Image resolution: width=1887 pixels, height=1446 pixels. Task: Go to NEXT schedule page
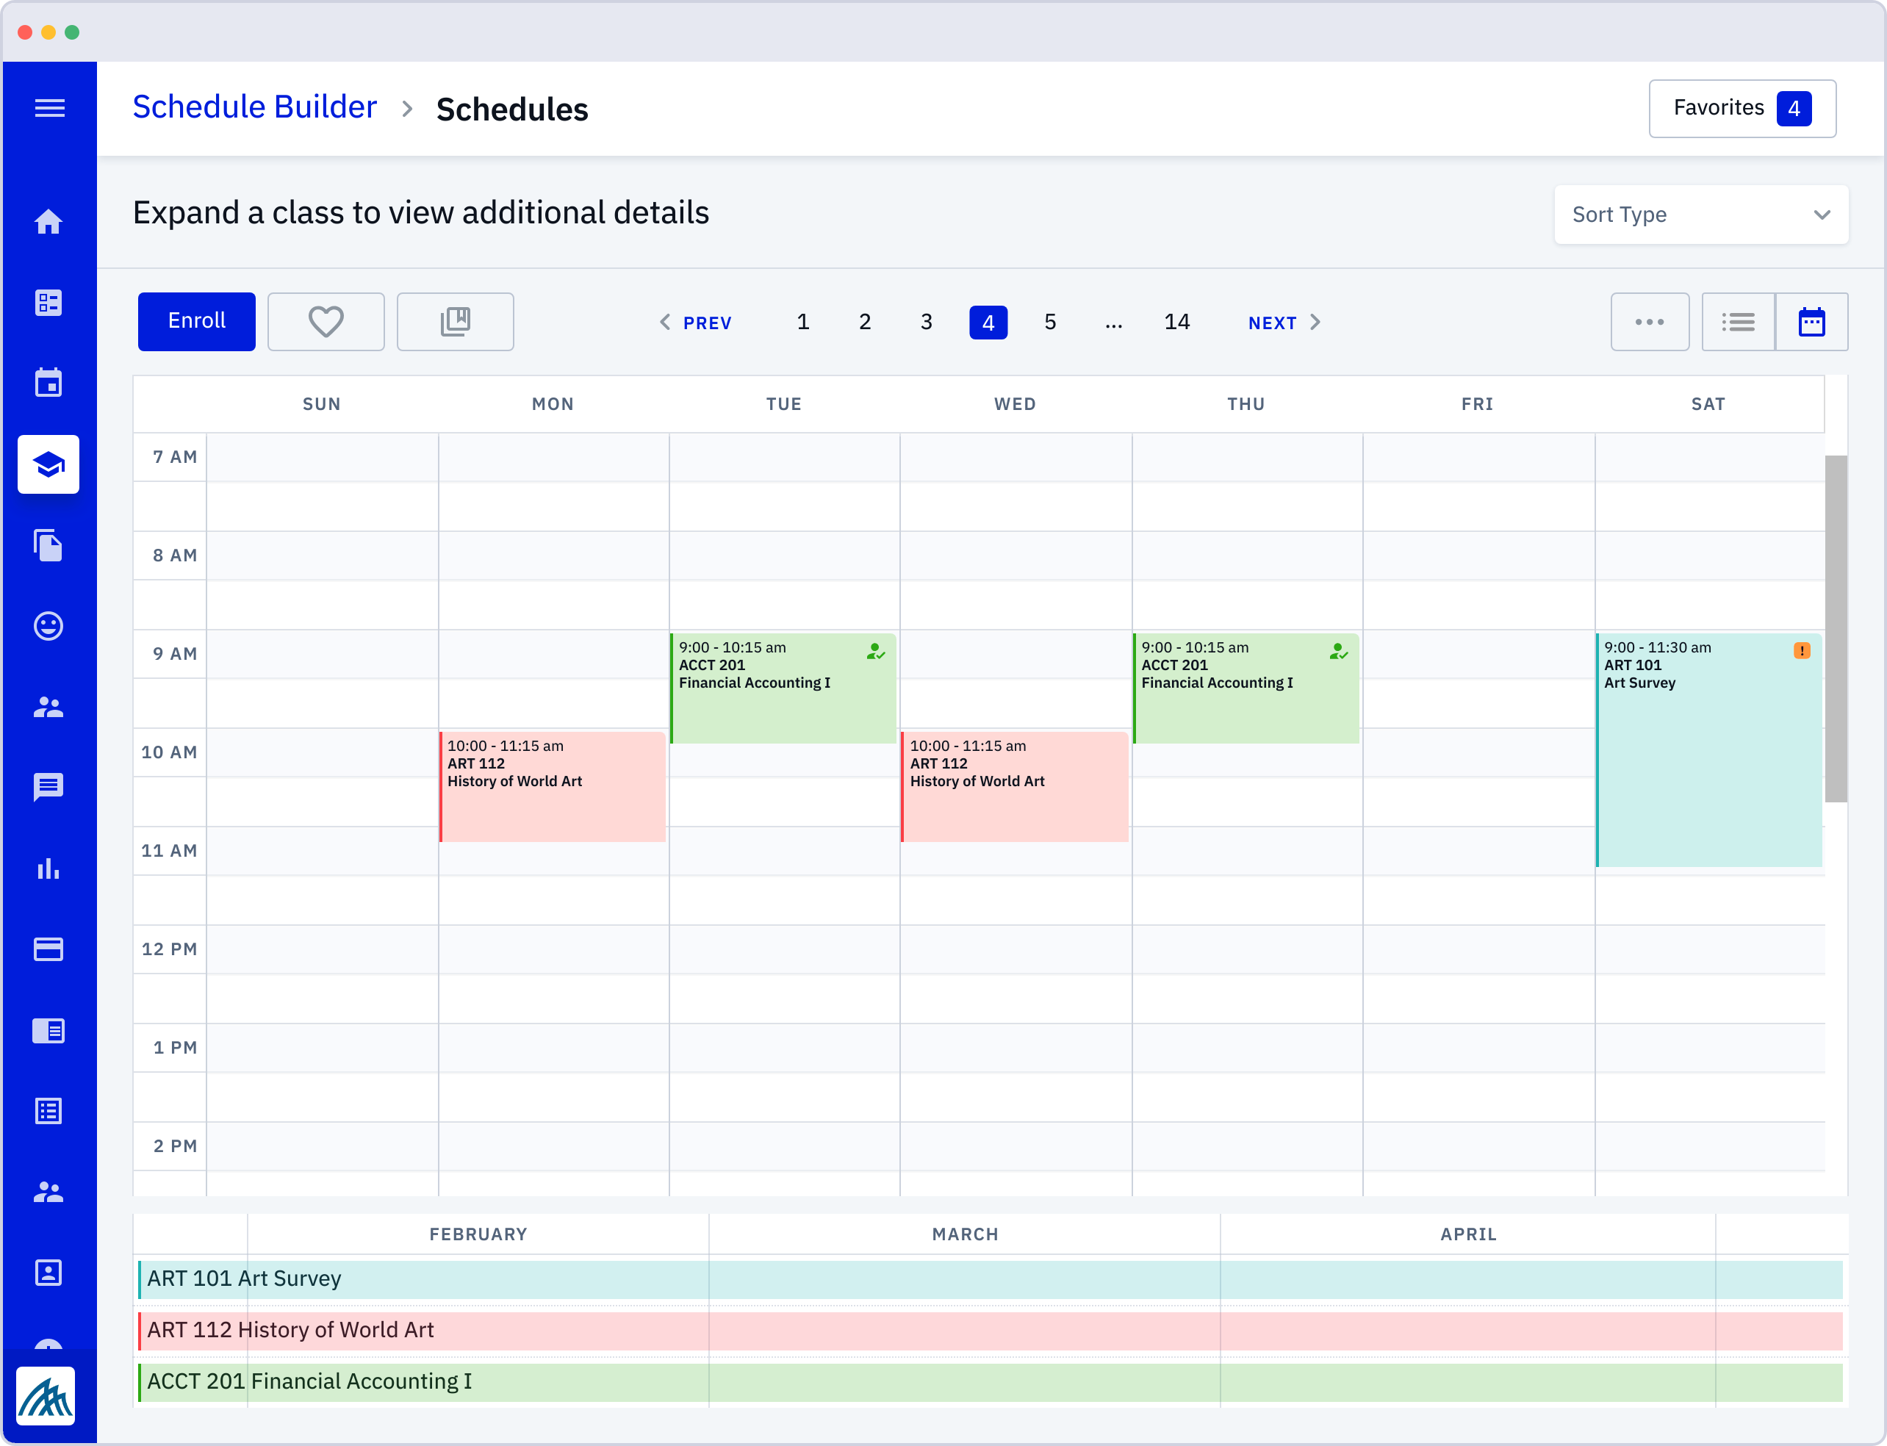click(1284, 323)
